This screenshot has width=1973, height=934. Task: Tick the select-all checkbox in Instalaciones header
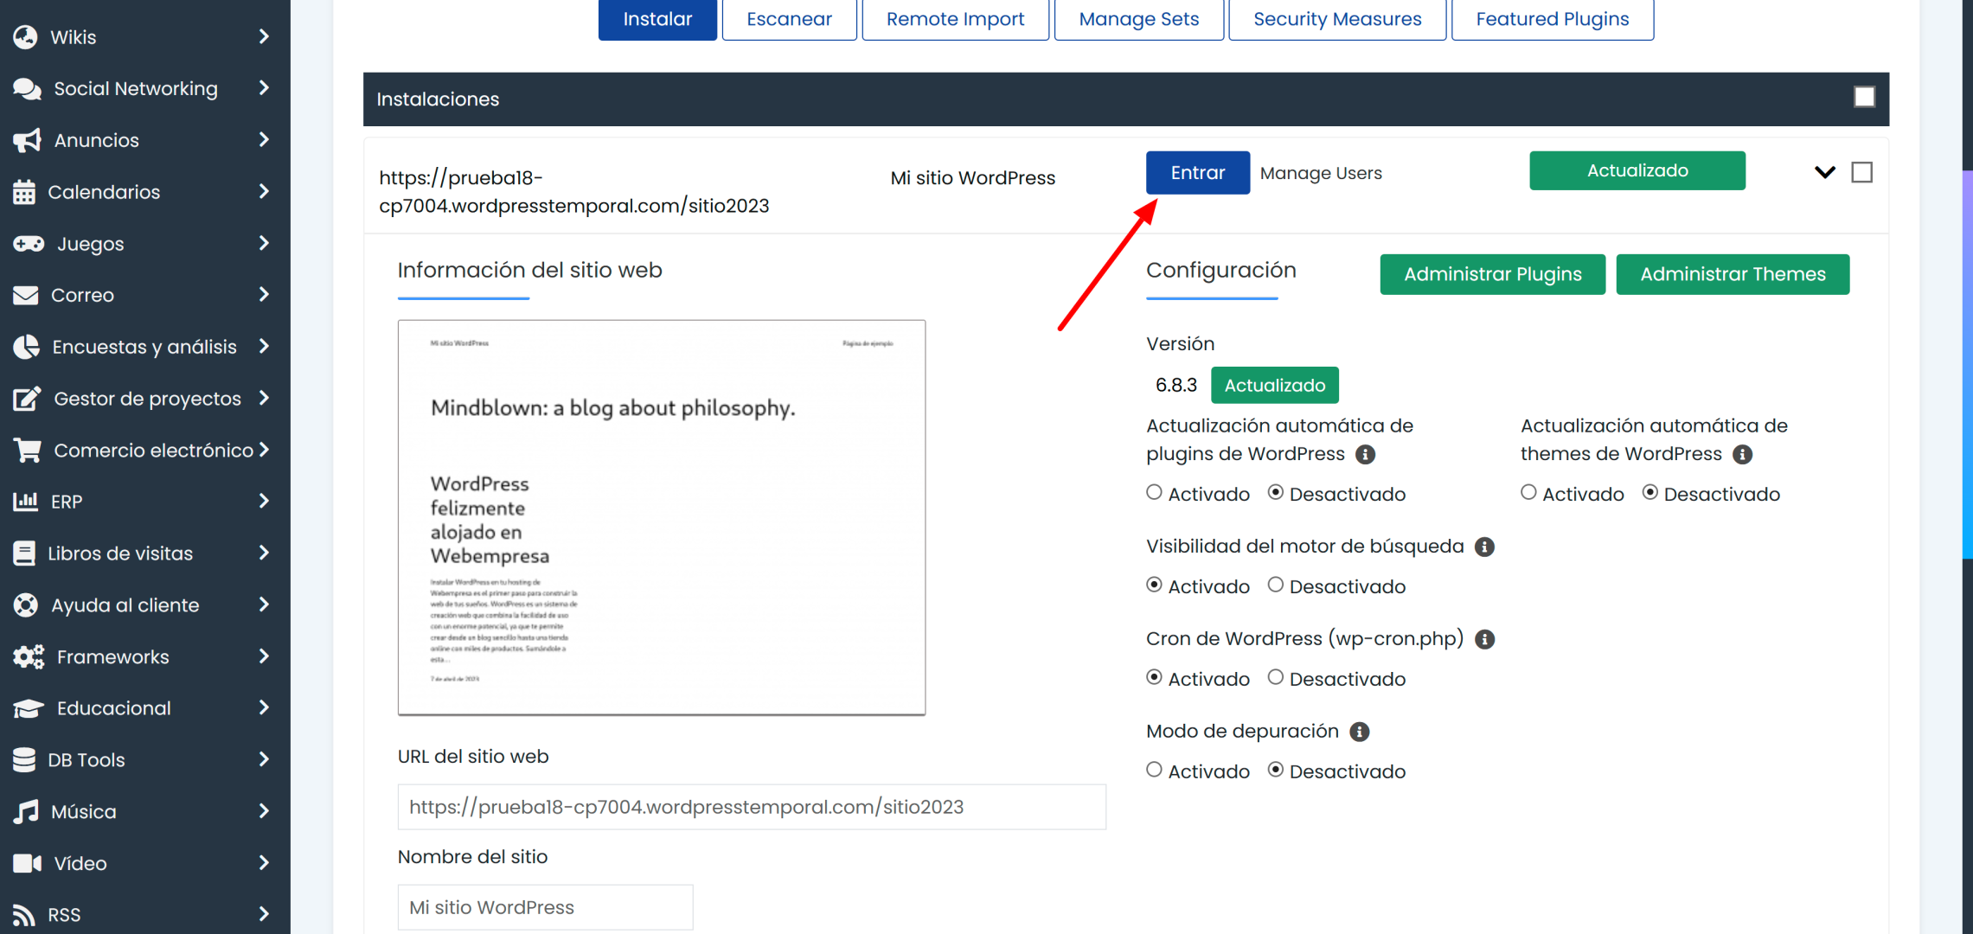(x=1864, y=97)
